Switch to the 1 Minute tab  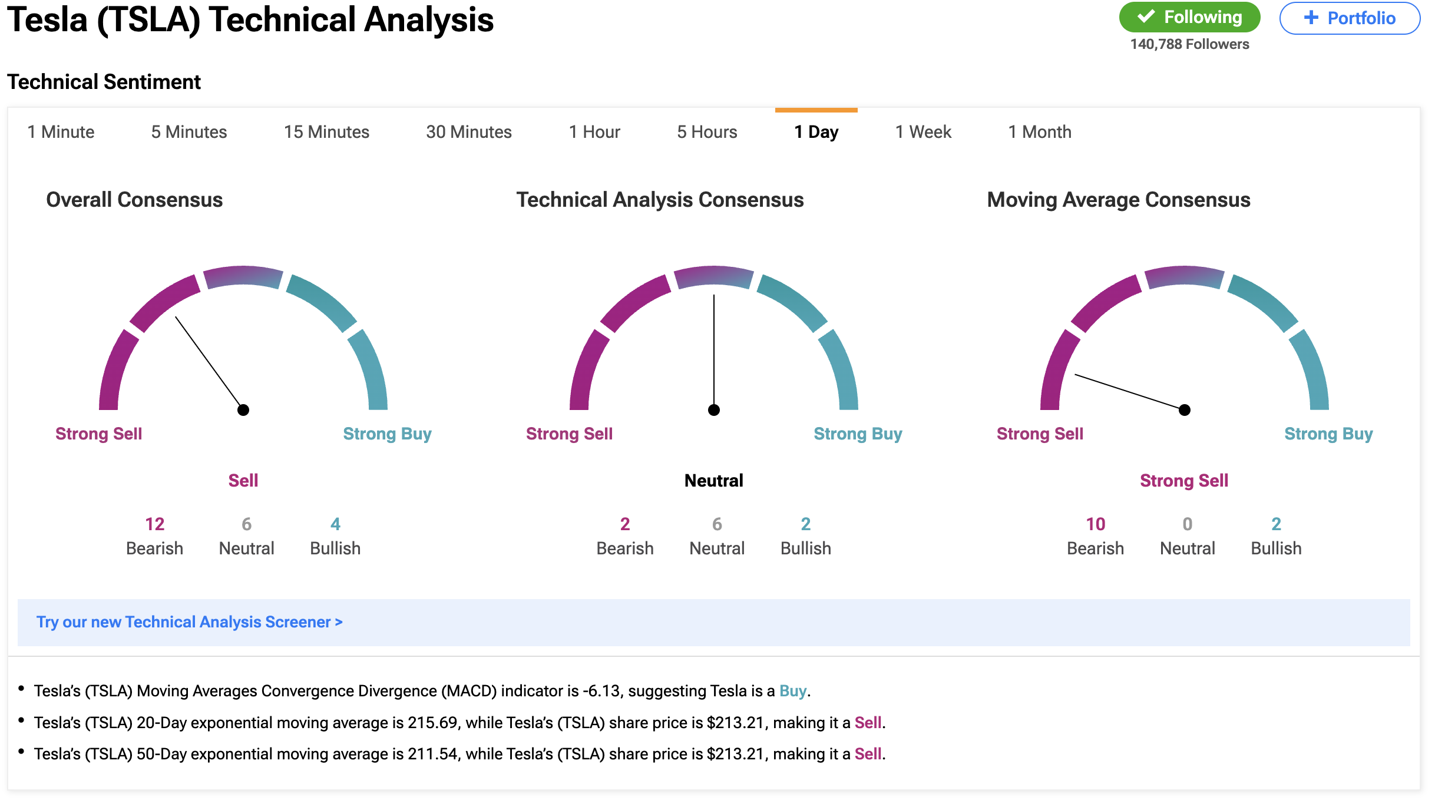coord(61,132)
